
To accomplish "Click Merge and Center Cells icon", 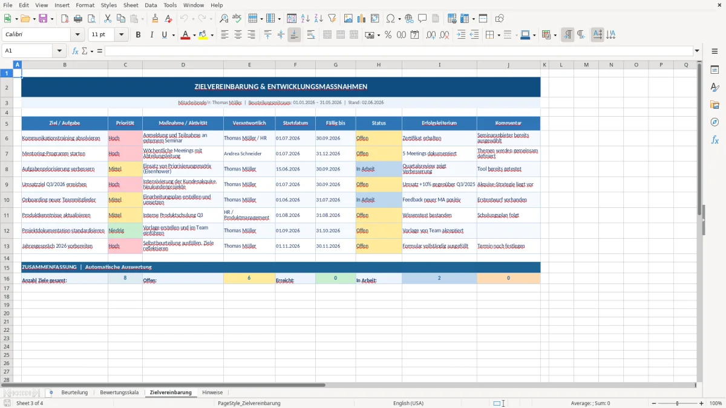I will pyautogui.click(x=327, y=35).
